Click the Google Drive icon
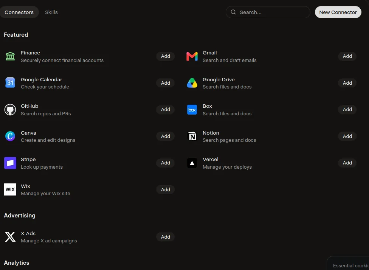The image size is (369, 270). coord(192,83)
